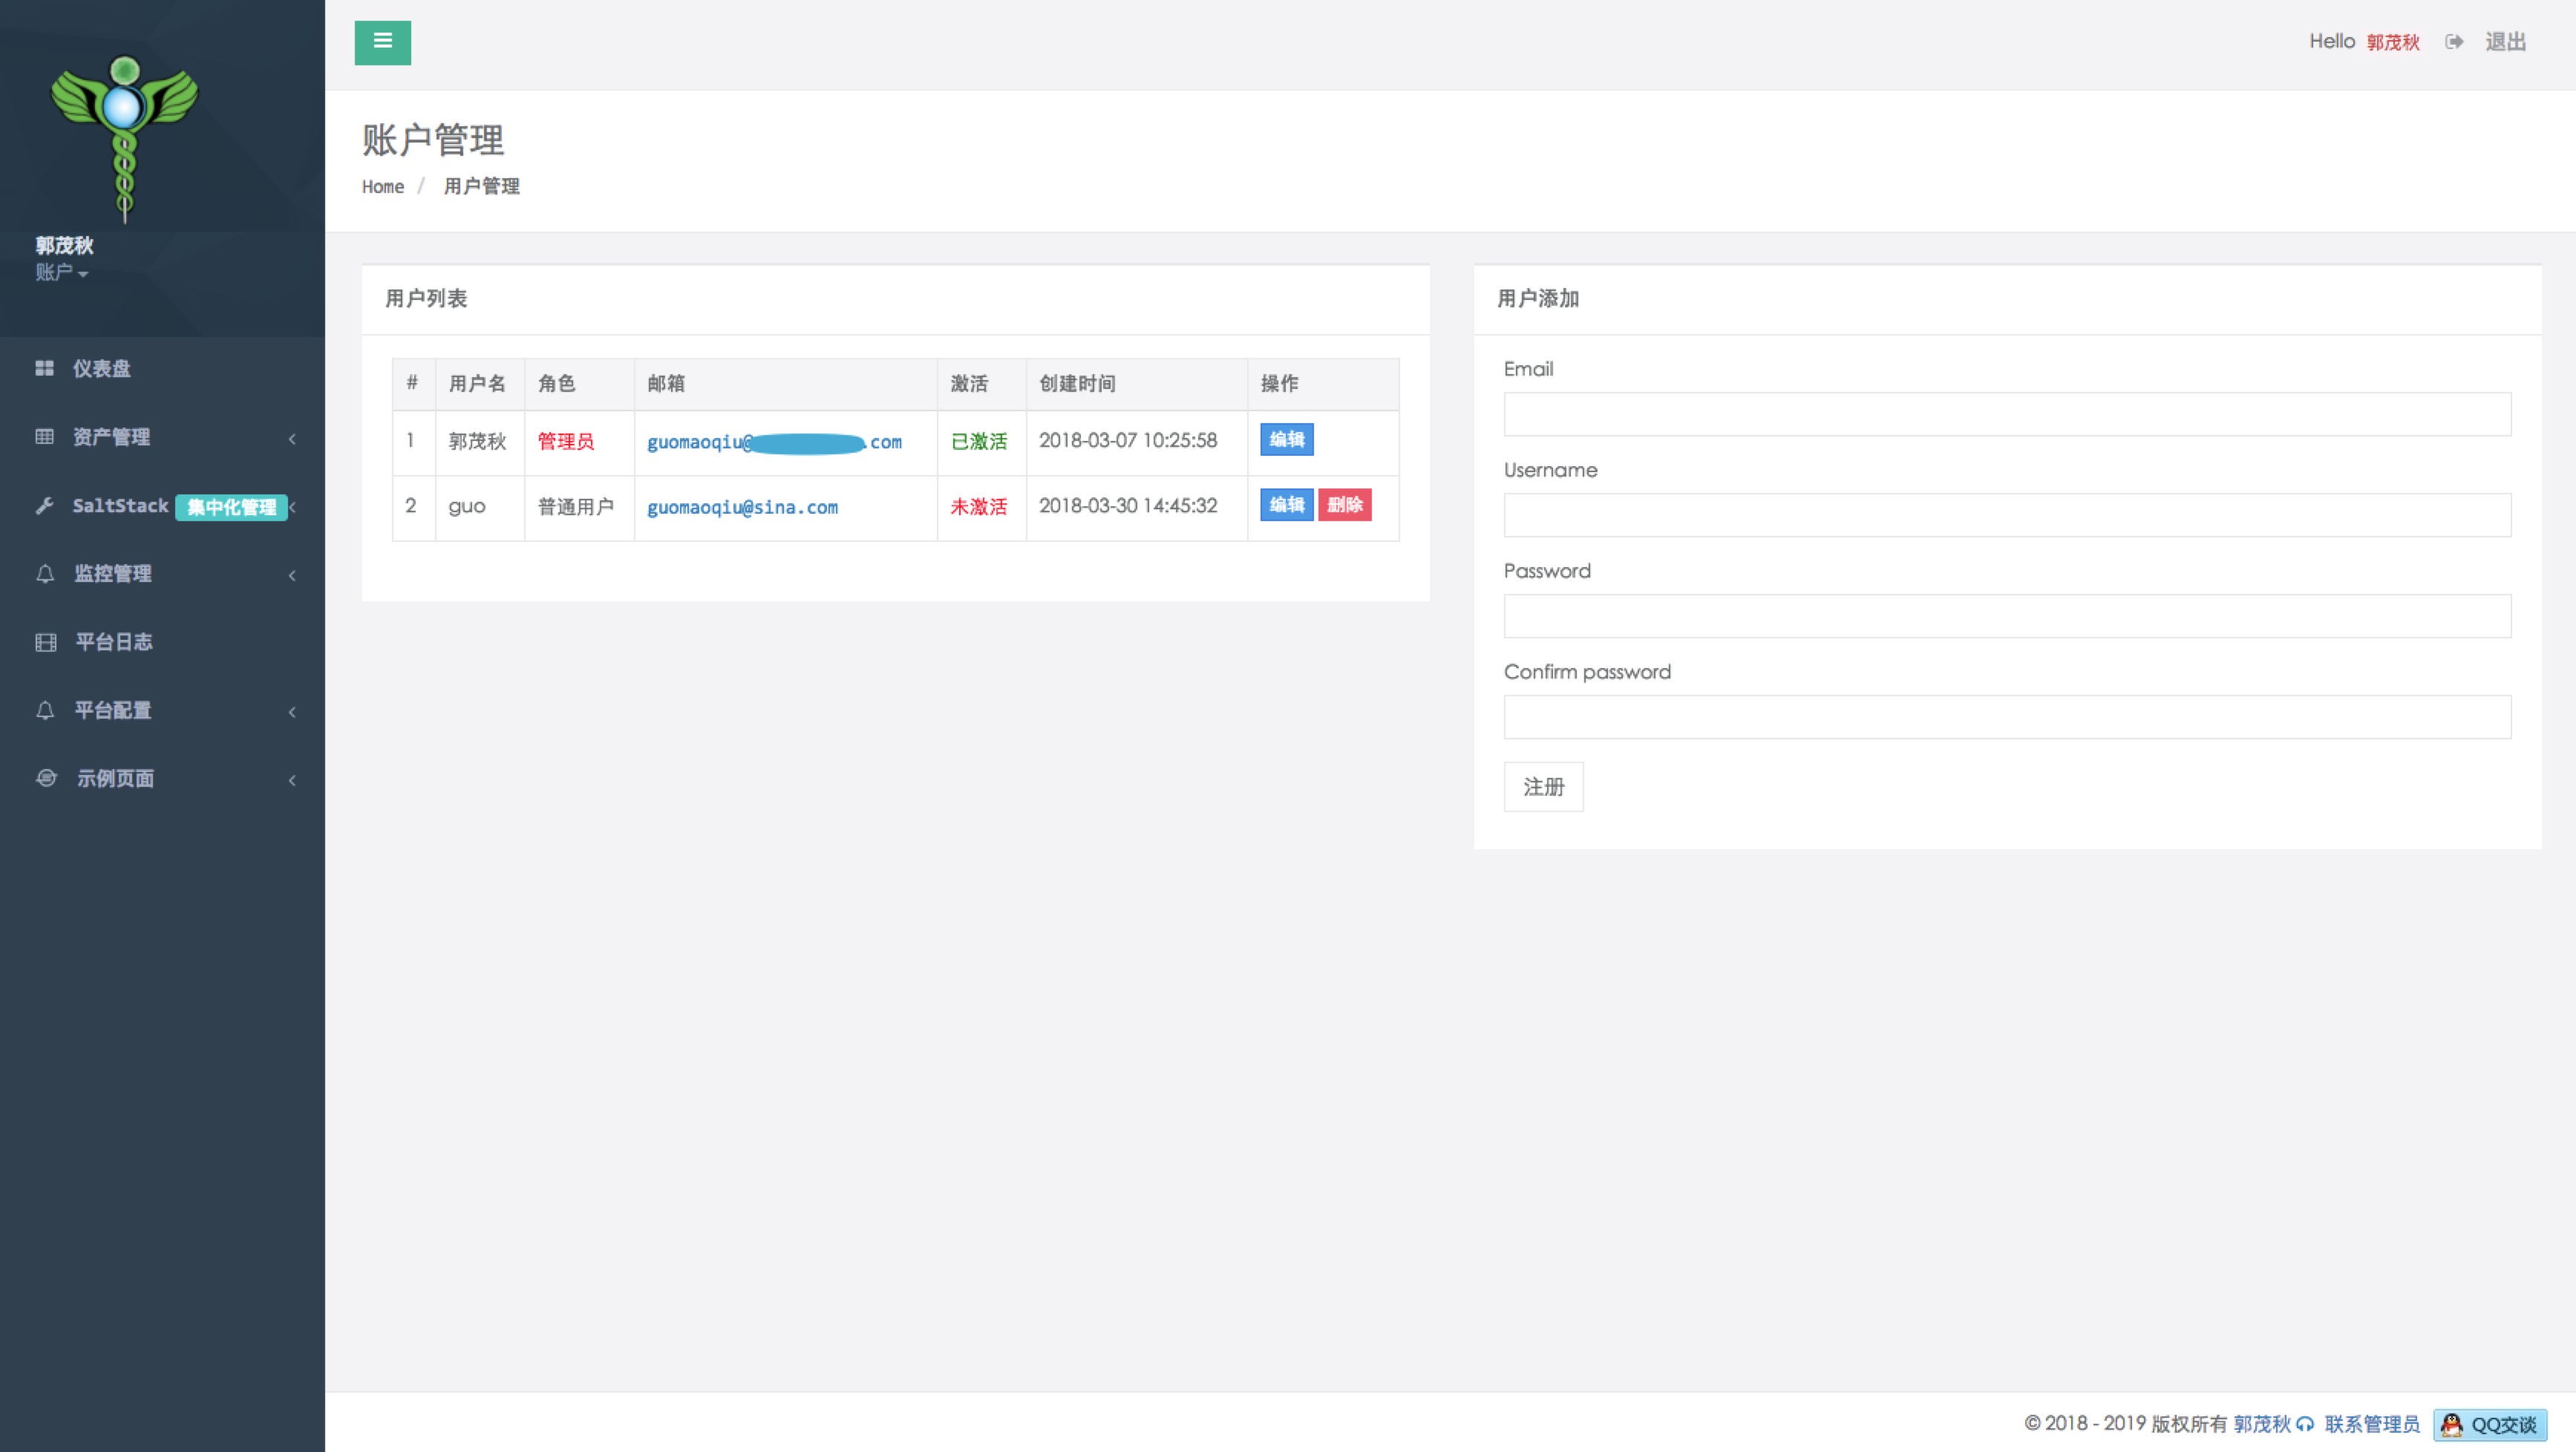
Task: Click the logout arrow icon beside 退出
Action: [2454, 42]
